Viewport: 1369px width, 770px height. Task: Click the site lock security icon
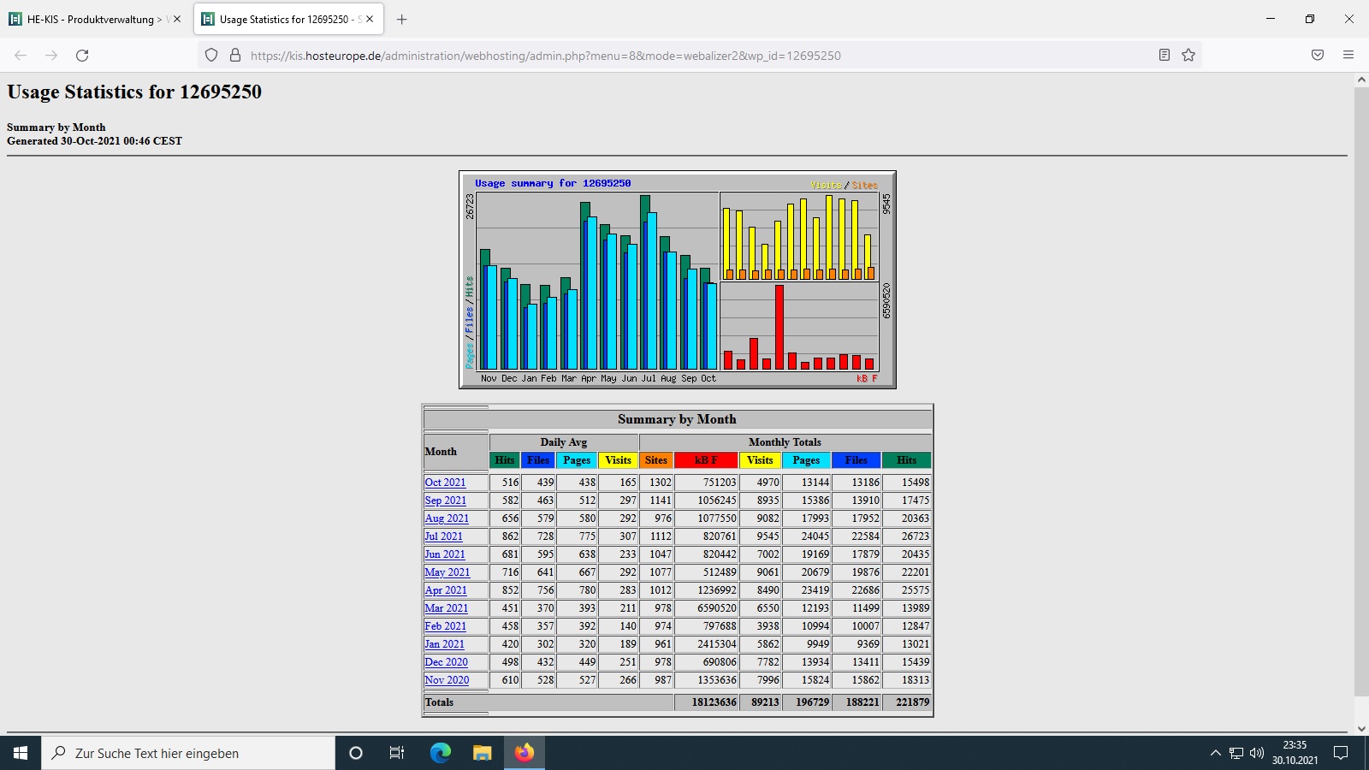(x=235, y=56)
